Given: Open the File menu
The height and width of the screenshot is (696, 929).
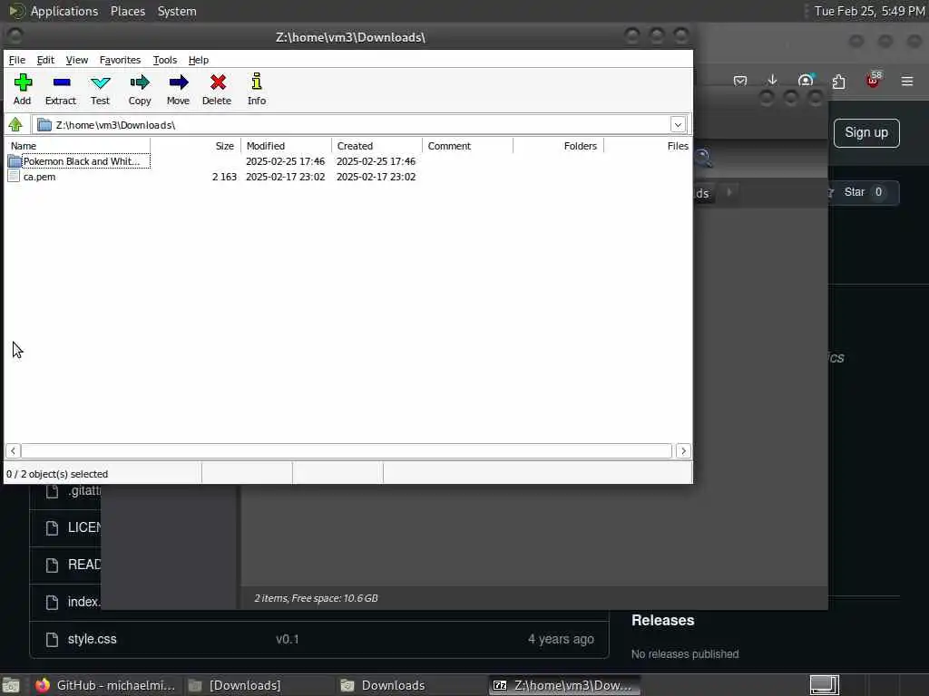Looking at the screenshot, I should (x=16, y=60).
